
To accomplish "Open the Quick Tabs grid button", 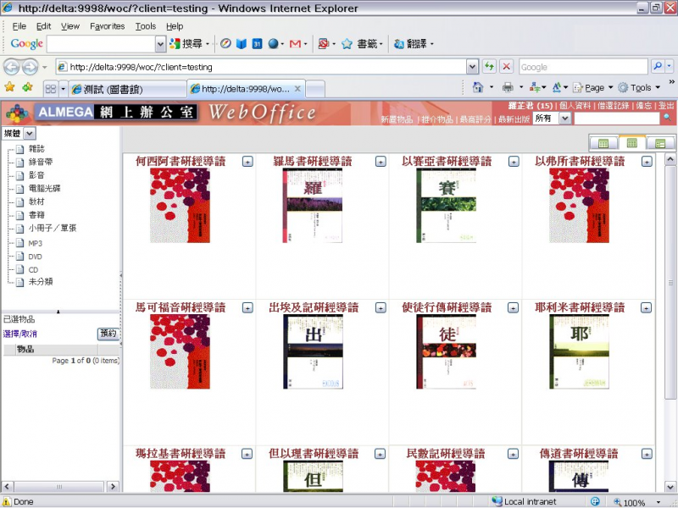I will point(51,89).
